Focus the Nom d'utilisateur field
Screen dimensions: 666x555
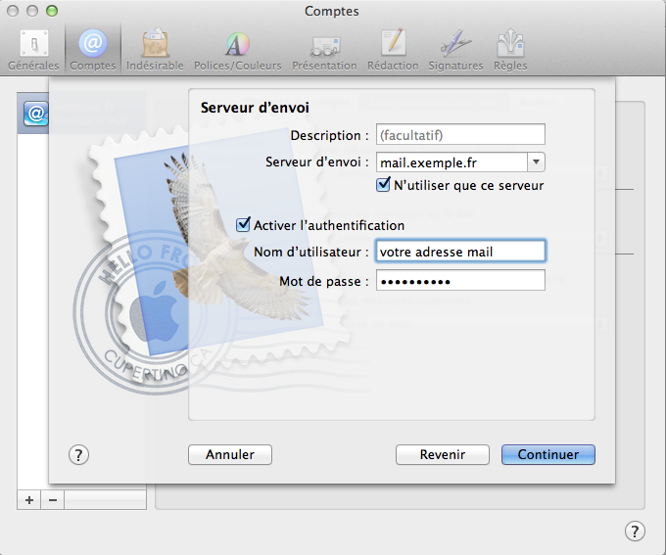(x=460, y=251)
